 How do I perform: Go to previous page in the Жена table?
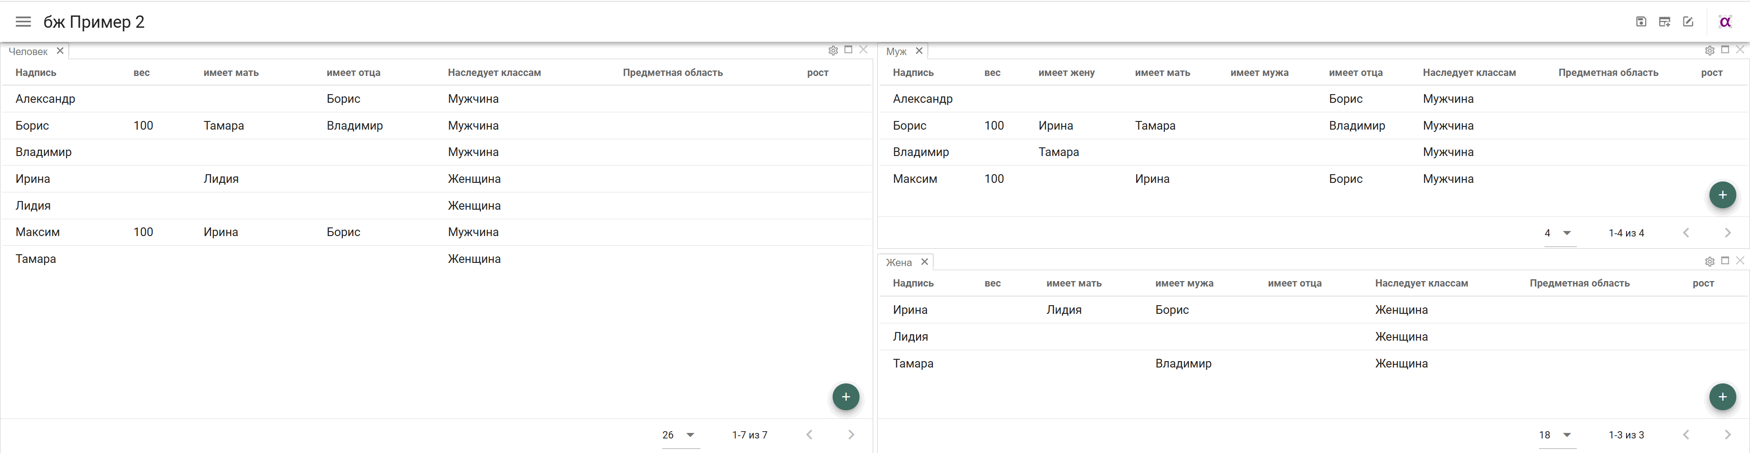pyautogui.click(x=1686, y=435)
